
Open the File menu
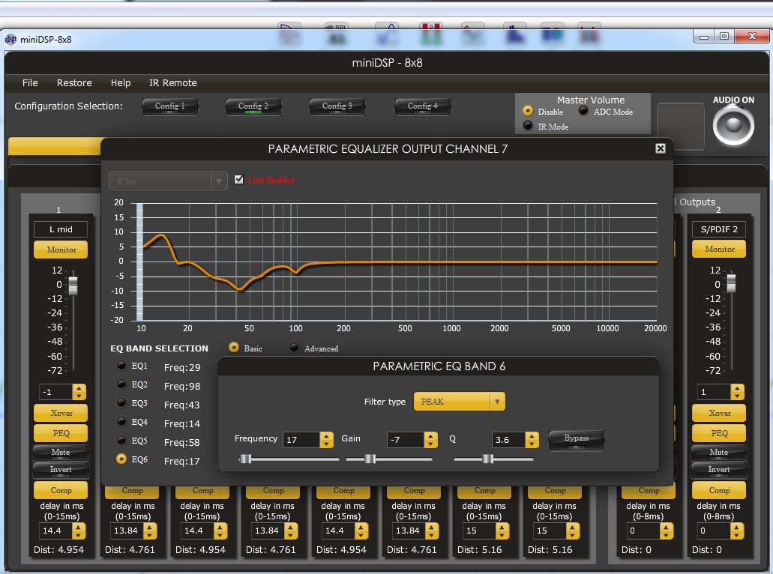[x=30, y=82]
